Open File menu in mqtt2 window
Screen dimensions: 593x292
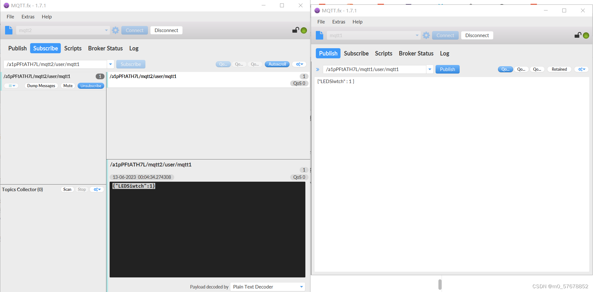pyautogui.click(x=10, y=17)
